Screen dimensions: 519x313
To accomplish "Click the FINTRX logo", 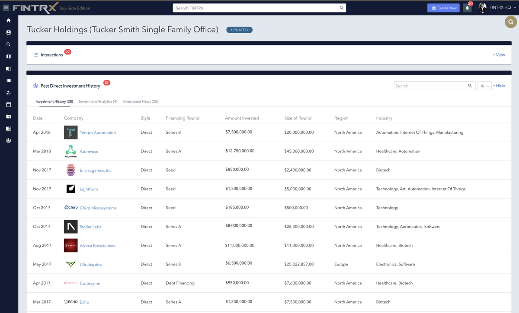I will [35, 8].
